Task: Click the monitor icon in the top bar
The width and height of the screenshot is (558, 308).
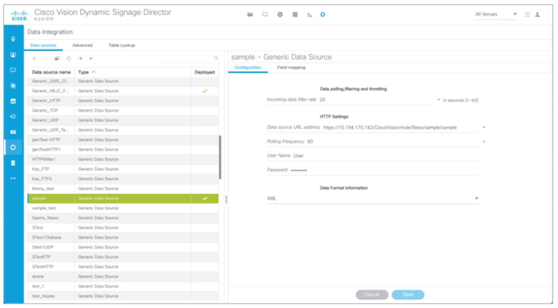Action: point(265,14)
